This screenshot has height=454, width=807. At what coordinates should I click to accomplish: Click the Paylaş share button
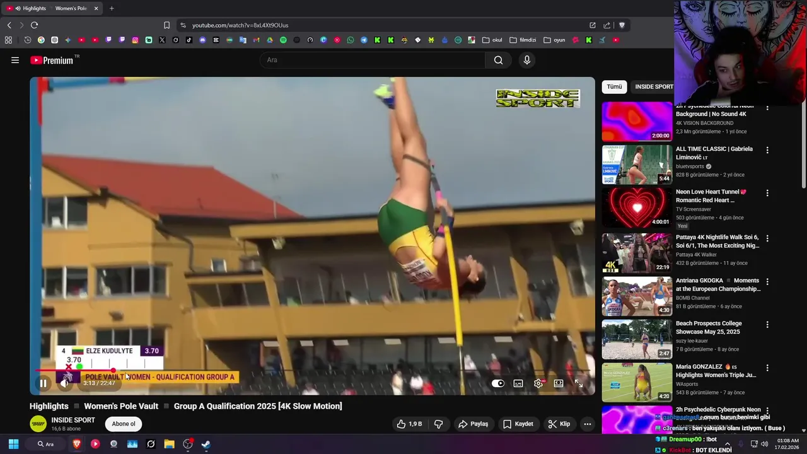473,424
